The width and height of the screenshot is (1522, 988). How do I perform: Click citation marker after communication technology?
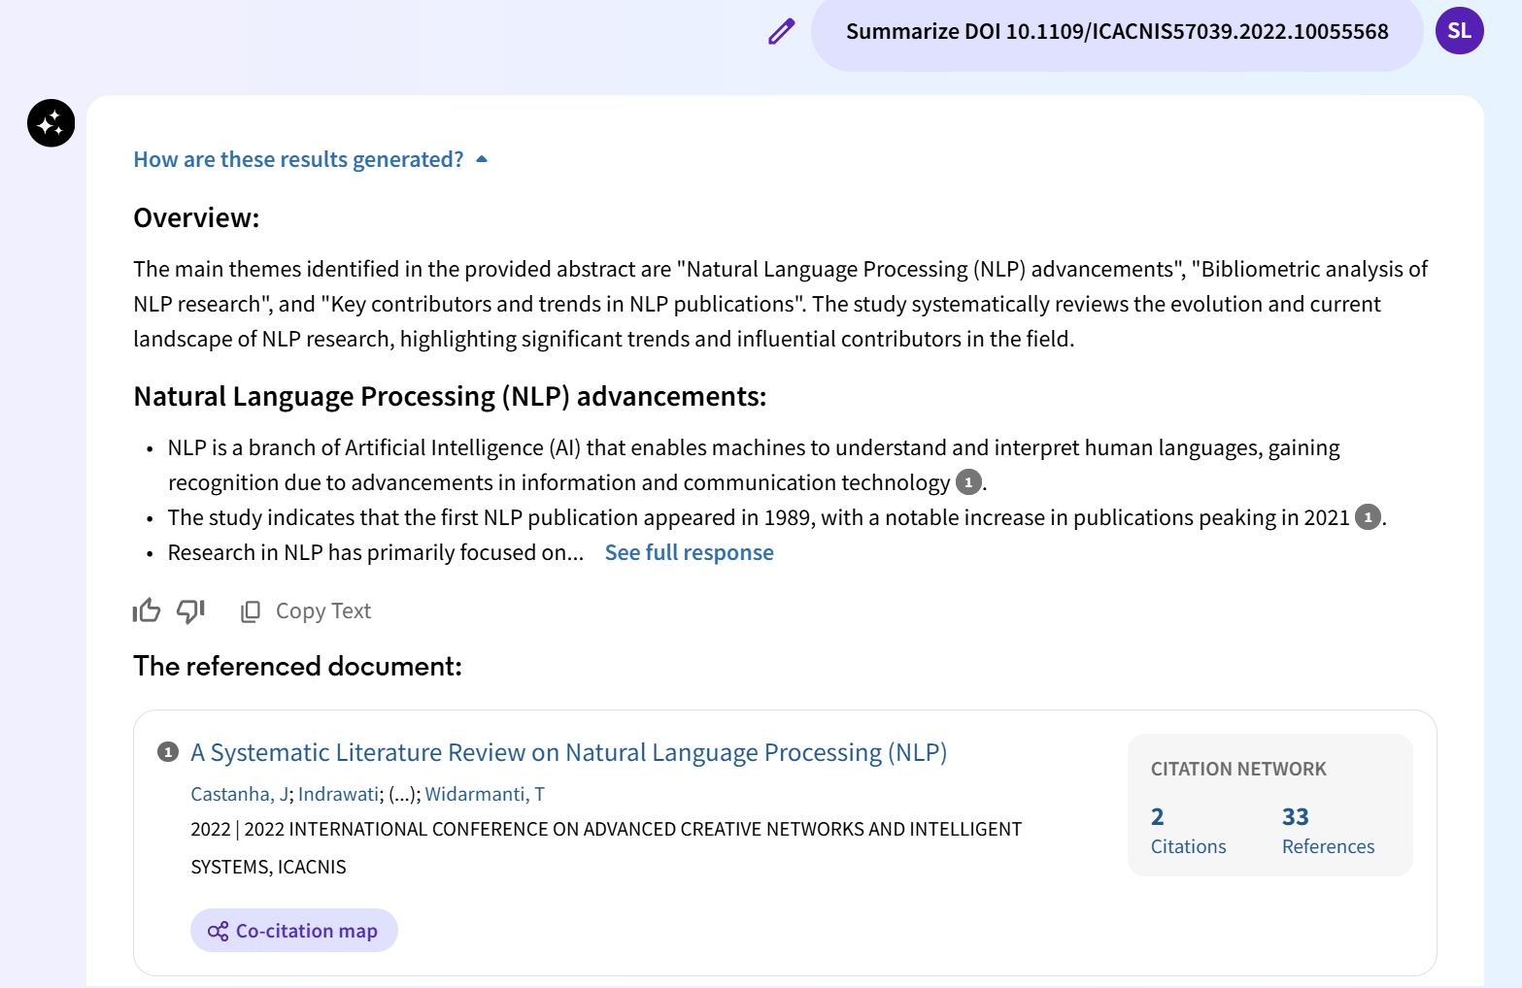(x=968, y=482)
